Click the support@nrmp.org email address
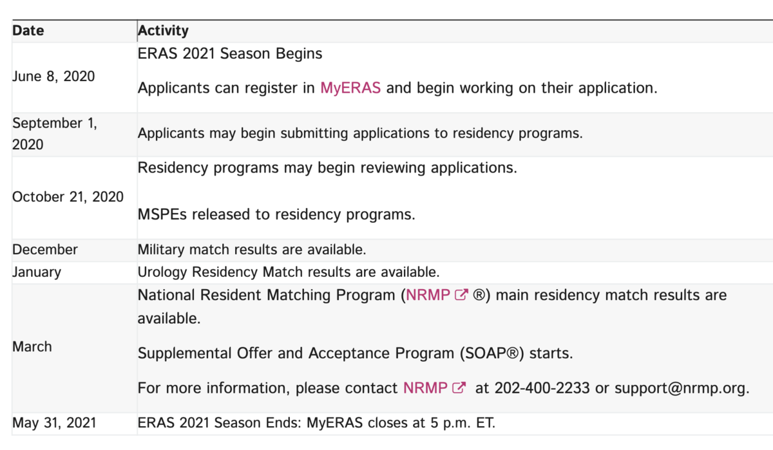 click(681, 389)
